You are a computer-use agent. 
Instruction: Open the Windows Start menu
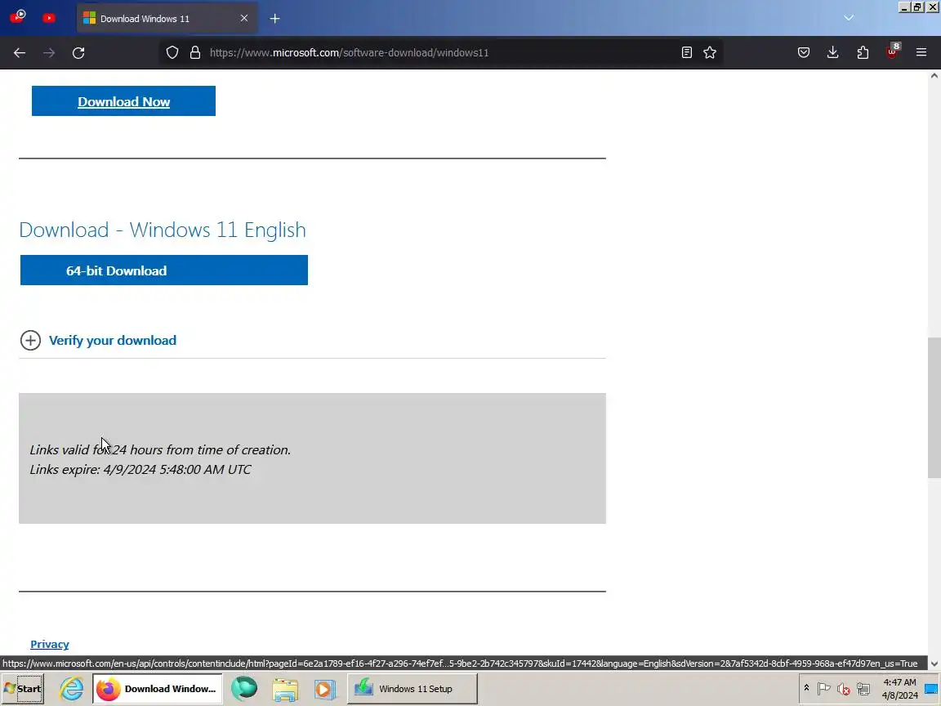tap(23, 689)
